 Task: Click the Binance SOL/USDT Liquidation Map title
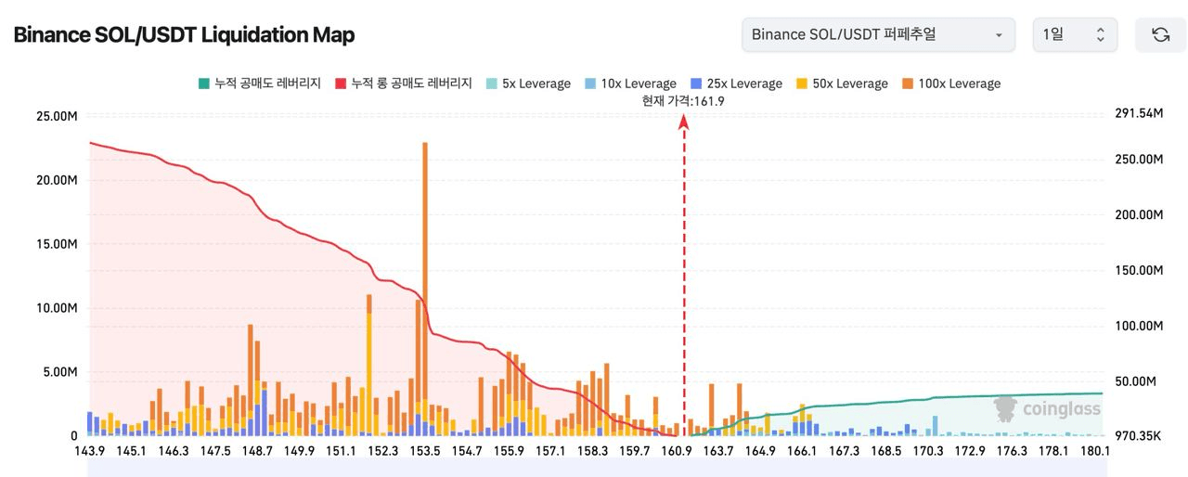pyautogui.click(x=184, y=34)
